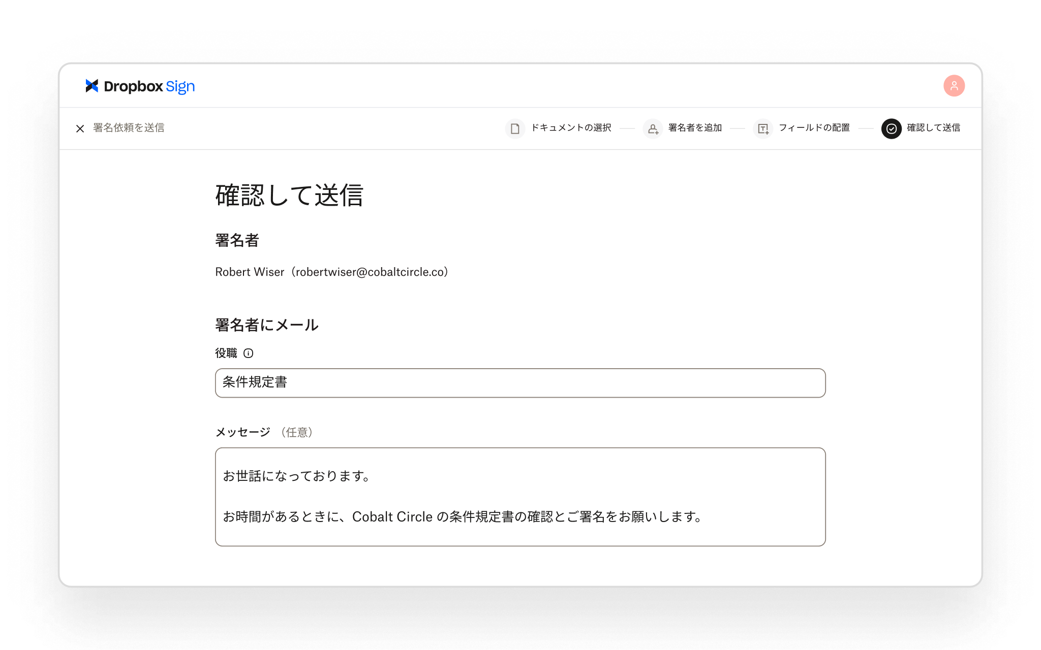Close the 署名依頼を送信 flow with X

click(80, 128)
